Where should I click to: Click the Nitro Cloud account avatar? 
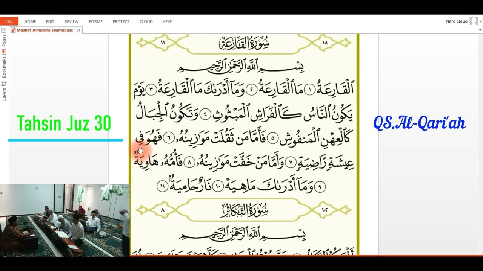473,21
